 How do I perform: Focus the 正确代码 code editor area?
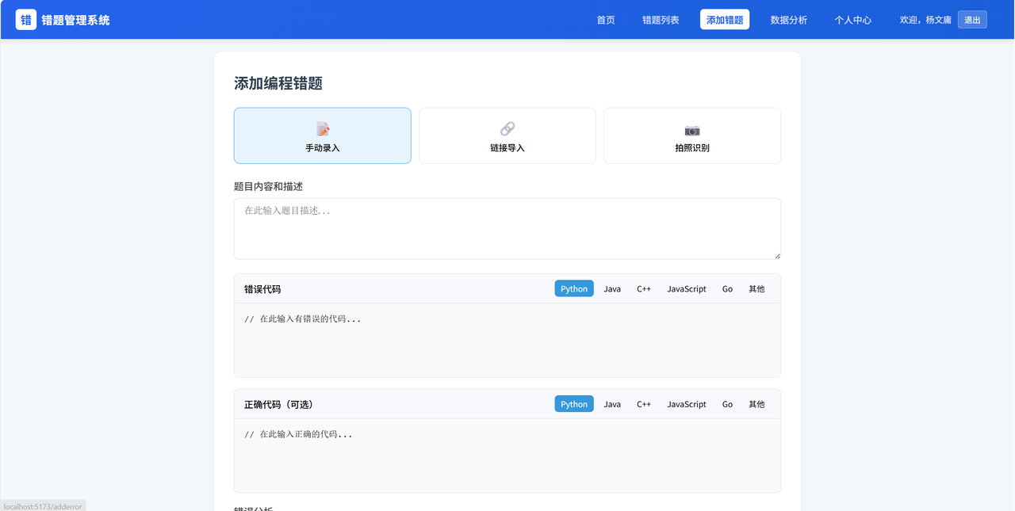[x=507, y=456]
